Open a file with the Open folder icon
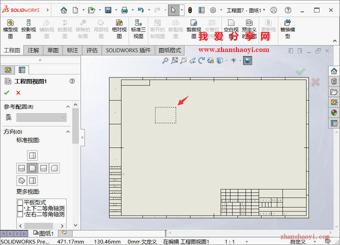 [x=91, y=10]
